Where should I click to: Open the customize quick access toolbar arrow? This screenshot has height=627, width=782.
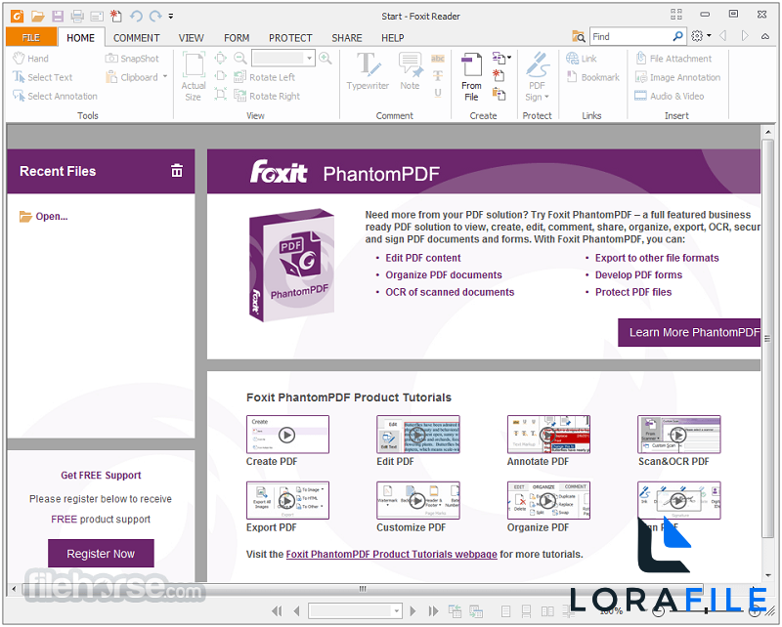(170, 17)
